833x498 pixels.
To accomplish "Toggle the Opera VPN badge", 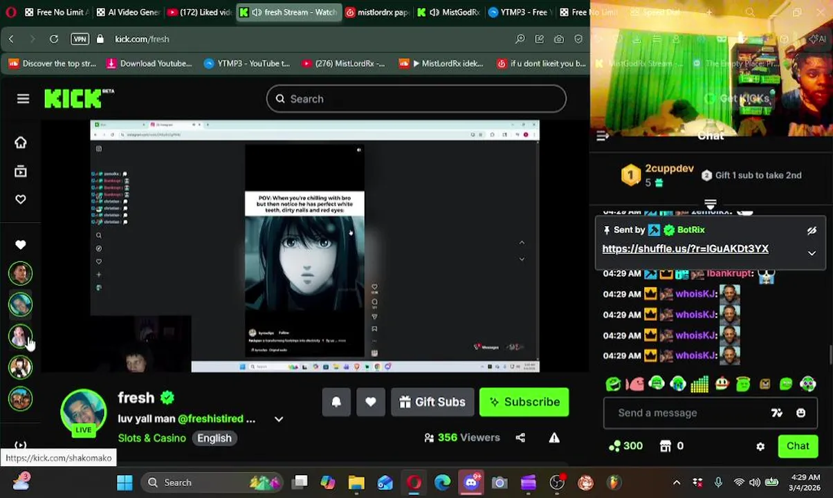I will 80,39.
